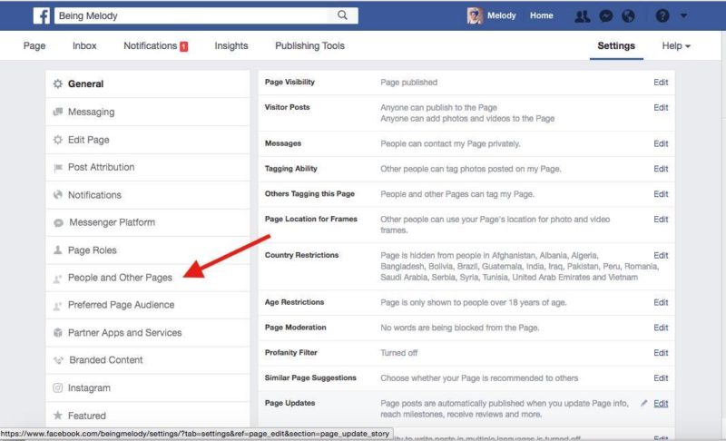Click the Messaging chat icon

coord(57,112)
